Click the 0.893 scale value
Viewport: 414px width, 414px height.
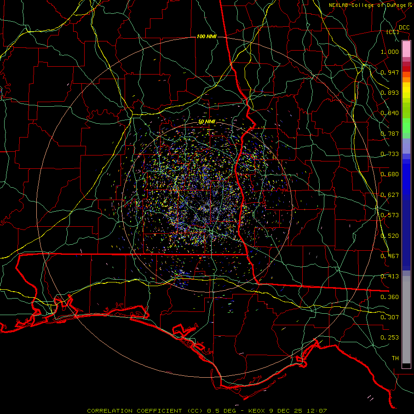[390, 92]
